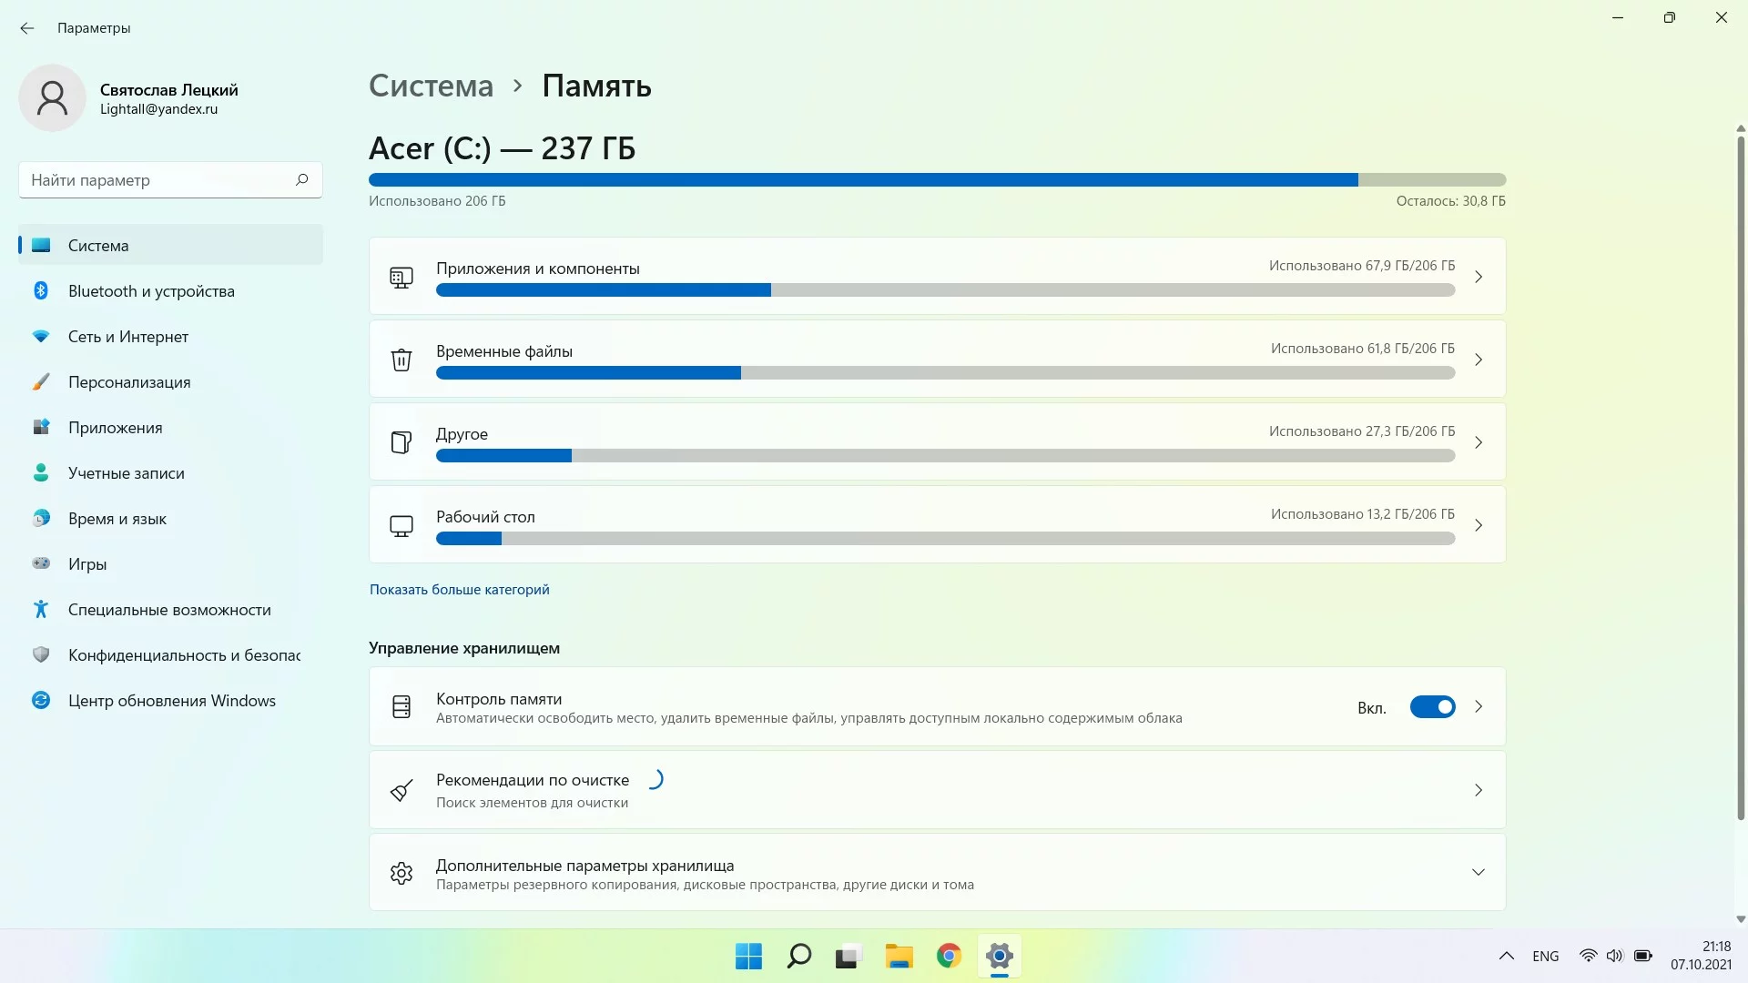Click the search magnifier icon in field
Image resolution: width=1748 pixels, height=983 pixels.
click(x=302, y=180)
